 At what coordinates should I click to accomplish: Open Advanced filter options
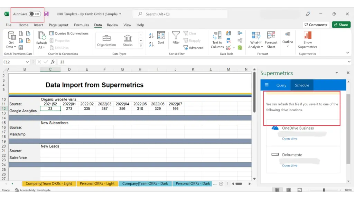tap(194, 48)
